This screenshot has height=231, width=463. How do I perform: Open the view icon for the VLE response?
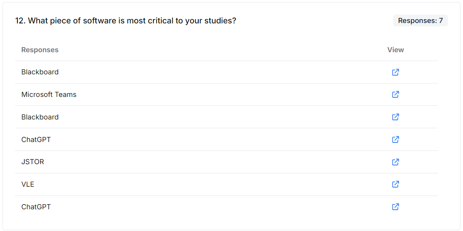[395, 184]
